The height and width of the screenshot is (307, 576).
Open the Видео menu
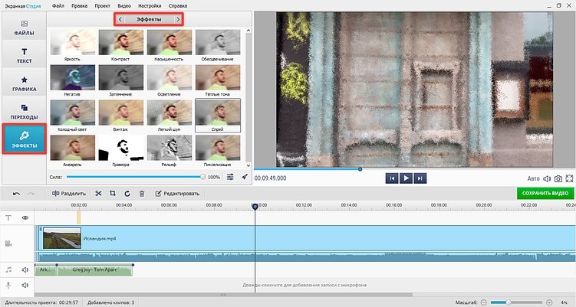tap(124, 6)
